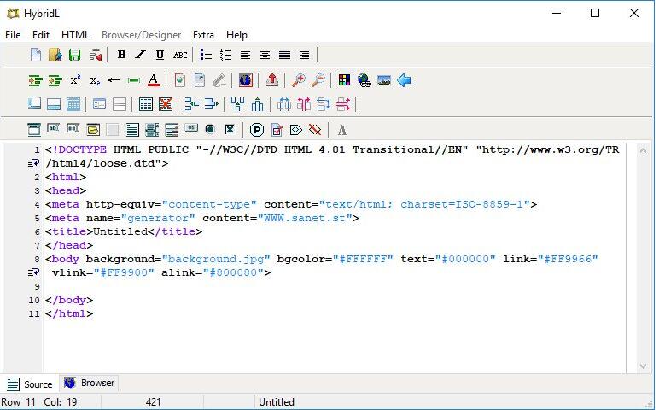Image resolution: width=659 pixels, height=410 pixels.
Task: Save the document using floppy icon
Action: coord(75,55)
